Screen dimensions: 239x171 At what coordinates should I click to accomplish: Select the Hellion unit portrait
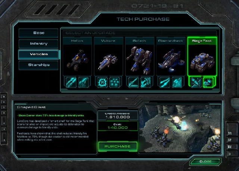[77, 60]
